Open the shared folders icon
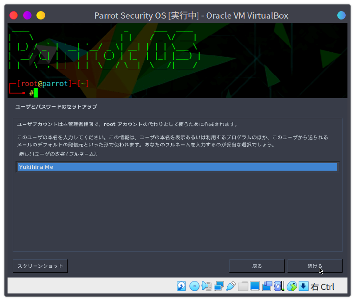Image resolution: width=355 pixels, height=301 pixels. click(x=243, y=286)
